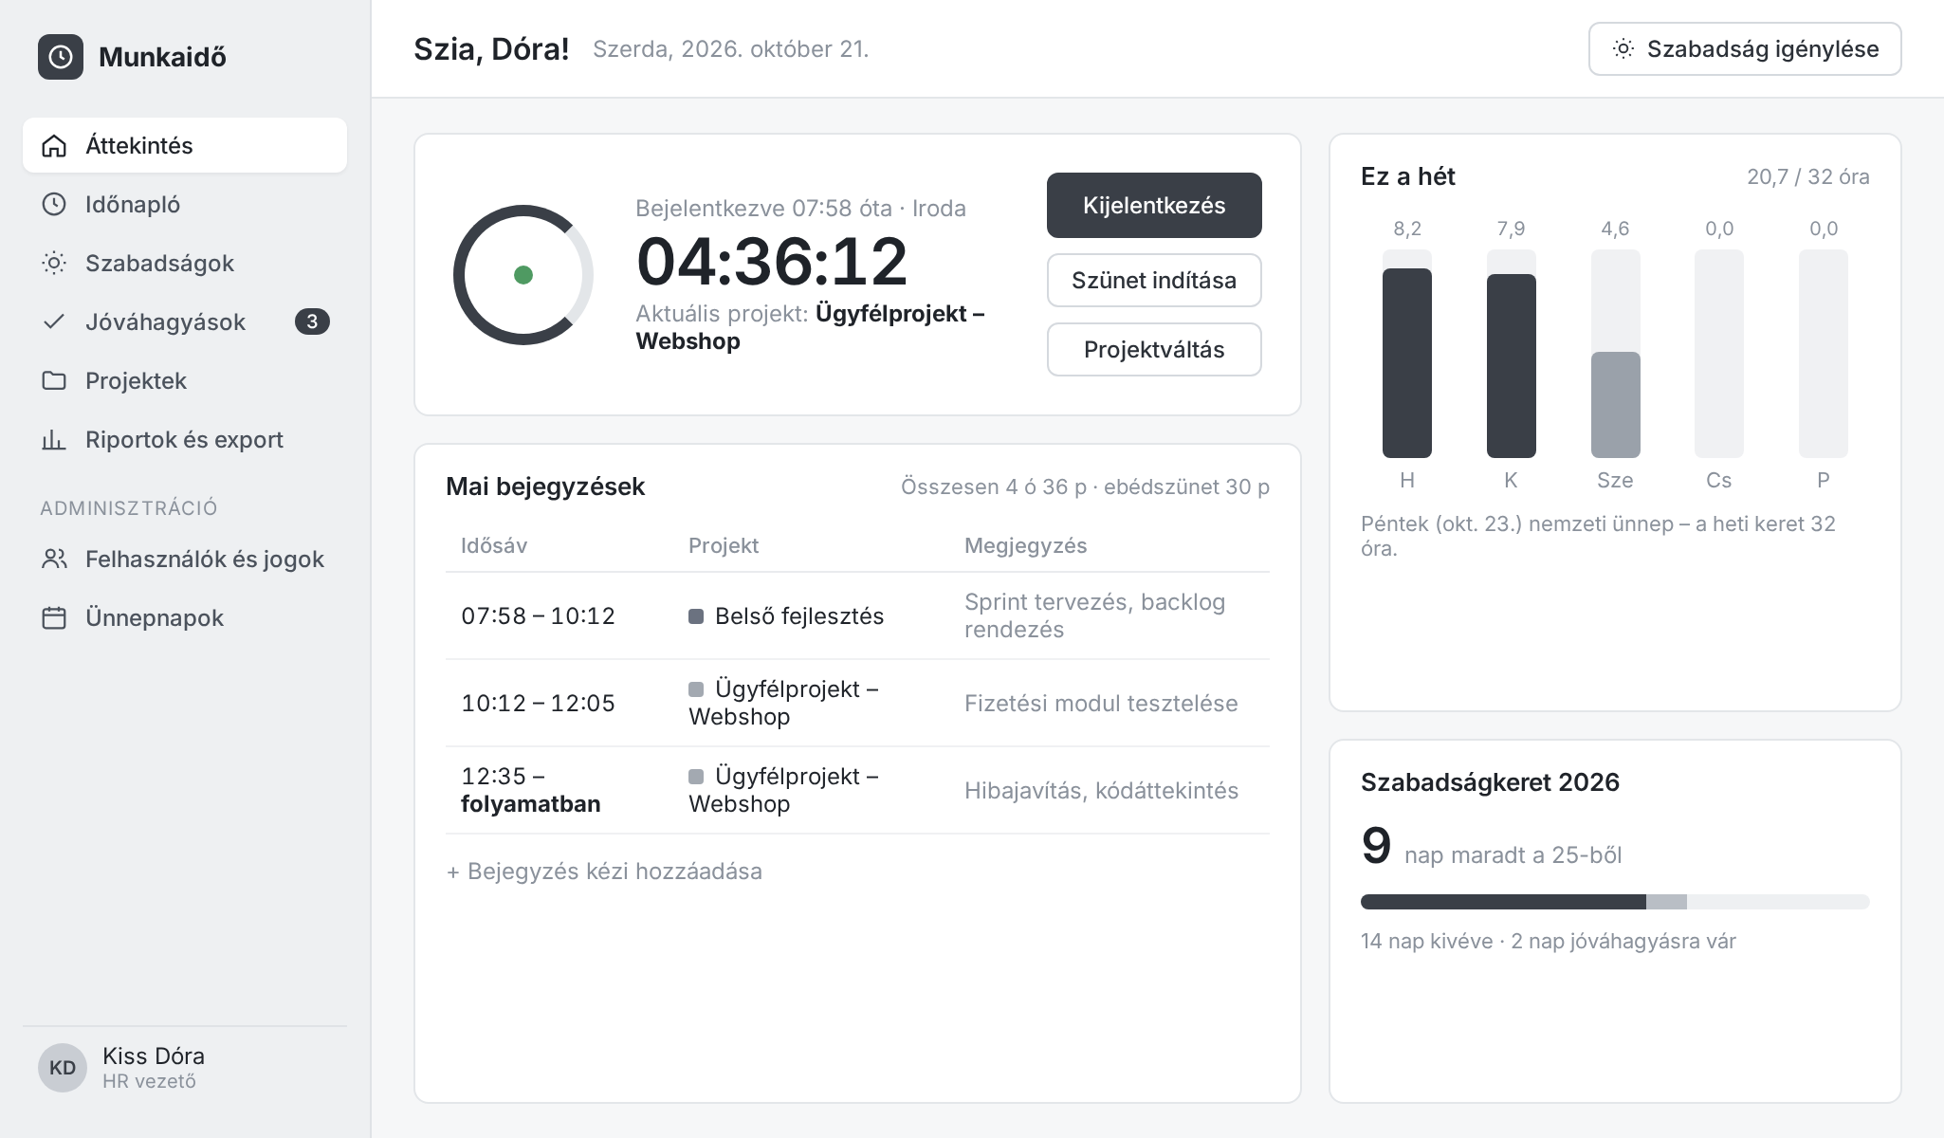Click the people icon beside Felhasználók és jogok
The width and height of the screenshot is (1944, 1138).
54,559
